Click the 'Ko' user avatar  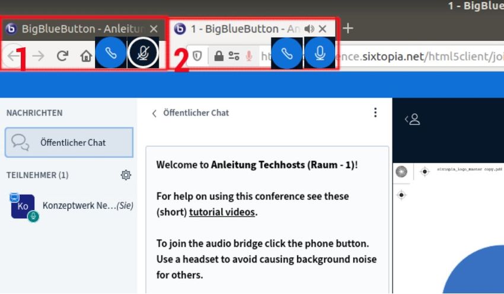[23, 206]
